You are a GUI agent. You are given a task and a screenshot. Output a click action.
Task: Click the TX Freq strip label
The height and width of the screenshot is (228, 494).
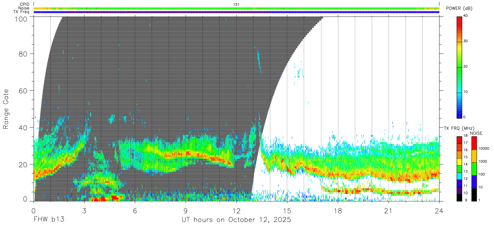point(22,12)
